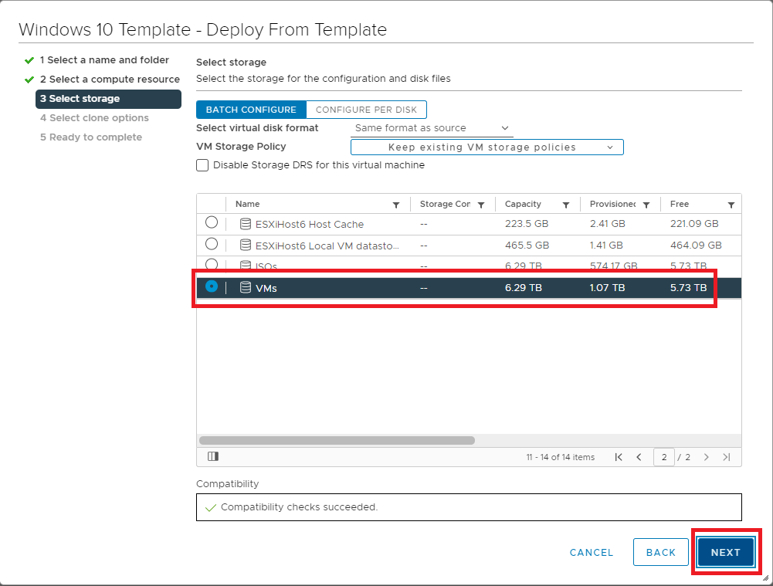Image resolution: width=773 pixels, height=586 pixels.
Task: Go to the previous datastore page
Action: pyautogui.click(x=639, y=457)
